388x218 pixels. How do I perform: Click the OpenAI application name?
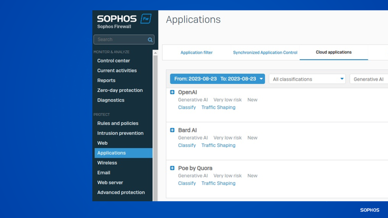pyautogui.click(x=187, y=92)
